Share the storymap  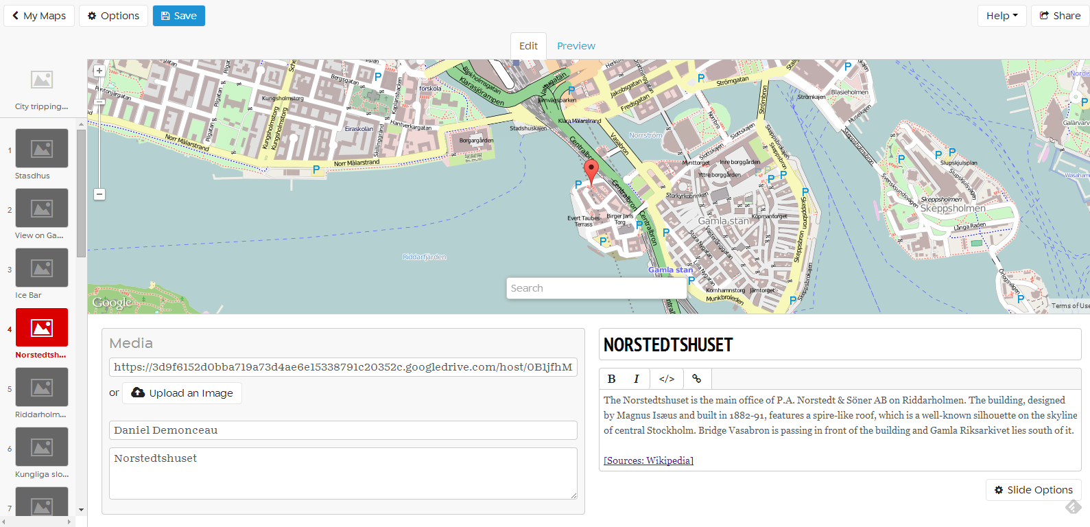[x=1060, y=16]
